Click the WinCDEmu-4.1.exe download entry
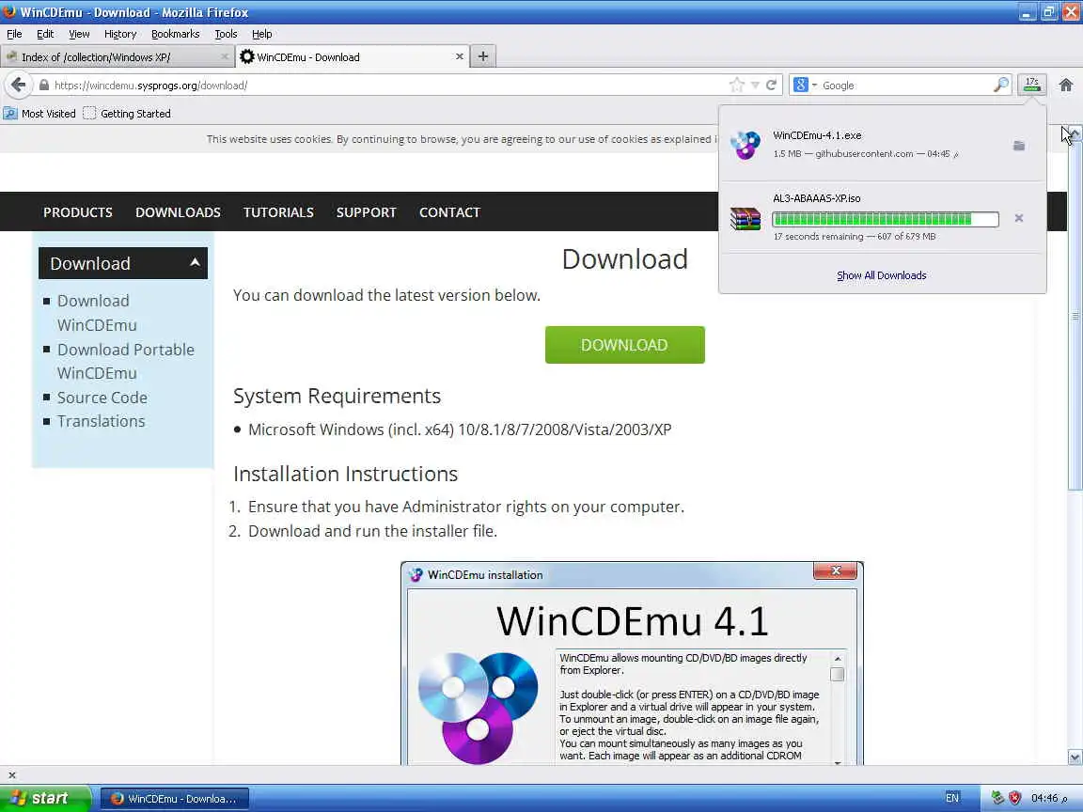This screenshot has height=812, width=1083. coord(882,145)
